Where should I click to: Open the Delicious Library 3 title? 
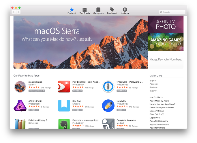tap(38, 120)
